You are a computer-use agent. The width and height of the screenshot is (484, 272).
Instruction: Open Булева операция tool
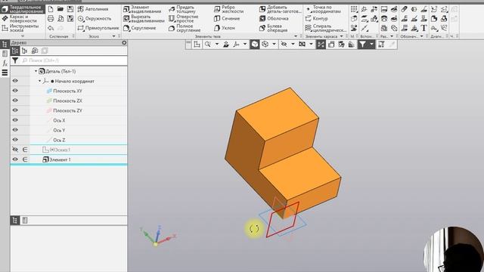[x=274, y=29]
